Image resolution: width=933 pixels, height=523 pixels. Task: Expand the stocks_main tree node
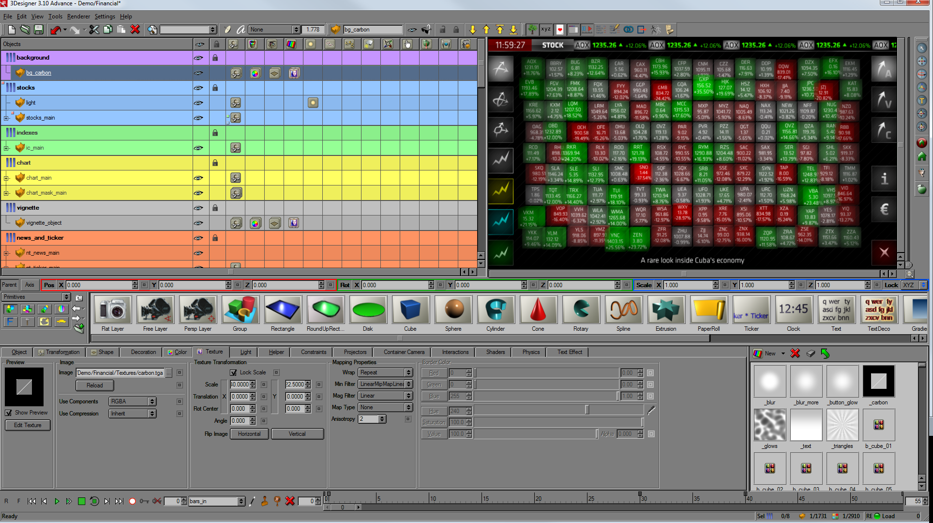(6, 118)
